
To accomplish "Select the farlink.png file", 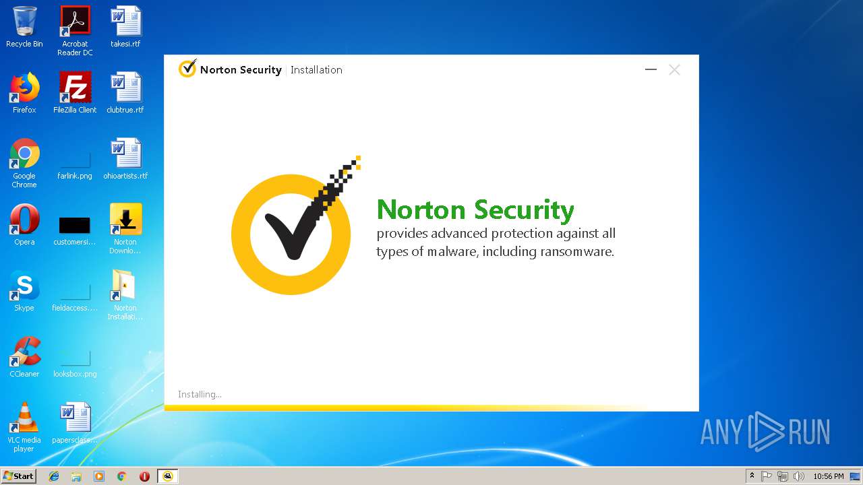I will [75, 163].
